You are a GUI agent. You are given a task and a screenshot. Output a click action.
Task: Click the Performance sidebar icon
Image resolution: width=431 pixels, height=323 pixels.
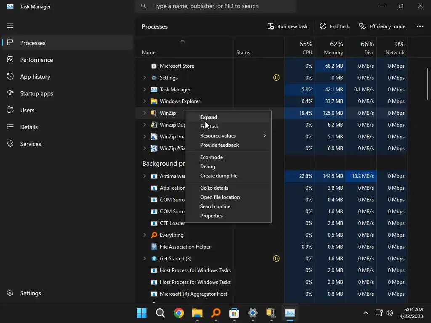(x=10, y=60)
